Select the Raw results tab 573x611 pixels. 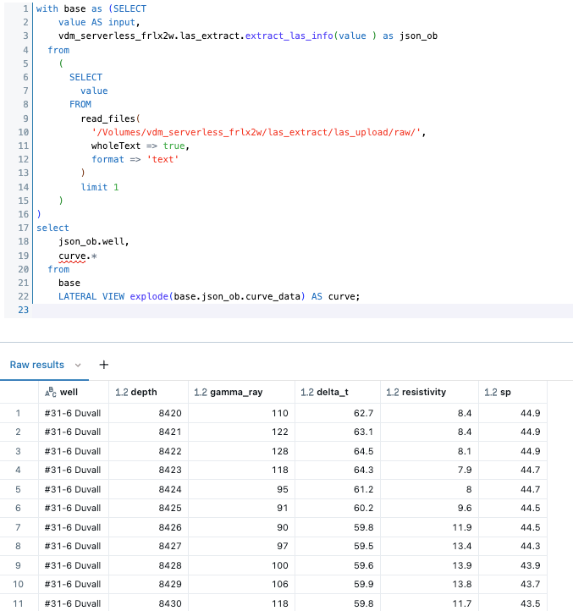tap(36, 365)
